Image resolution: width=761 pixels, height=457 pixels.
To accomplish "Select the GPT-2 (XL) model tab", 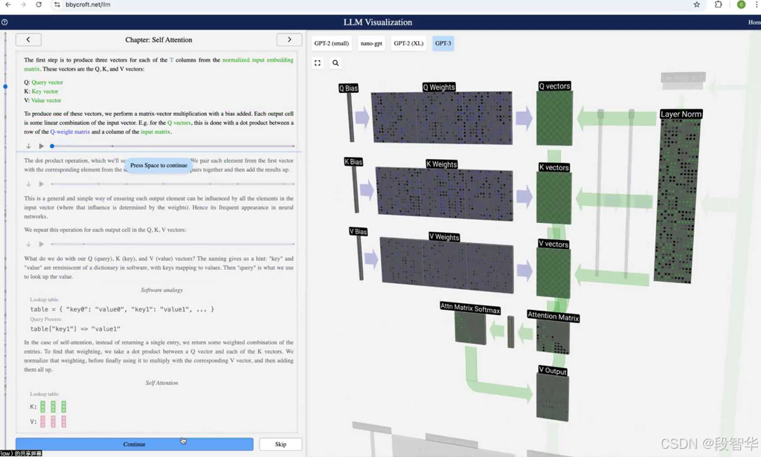I will click(408, 43).
